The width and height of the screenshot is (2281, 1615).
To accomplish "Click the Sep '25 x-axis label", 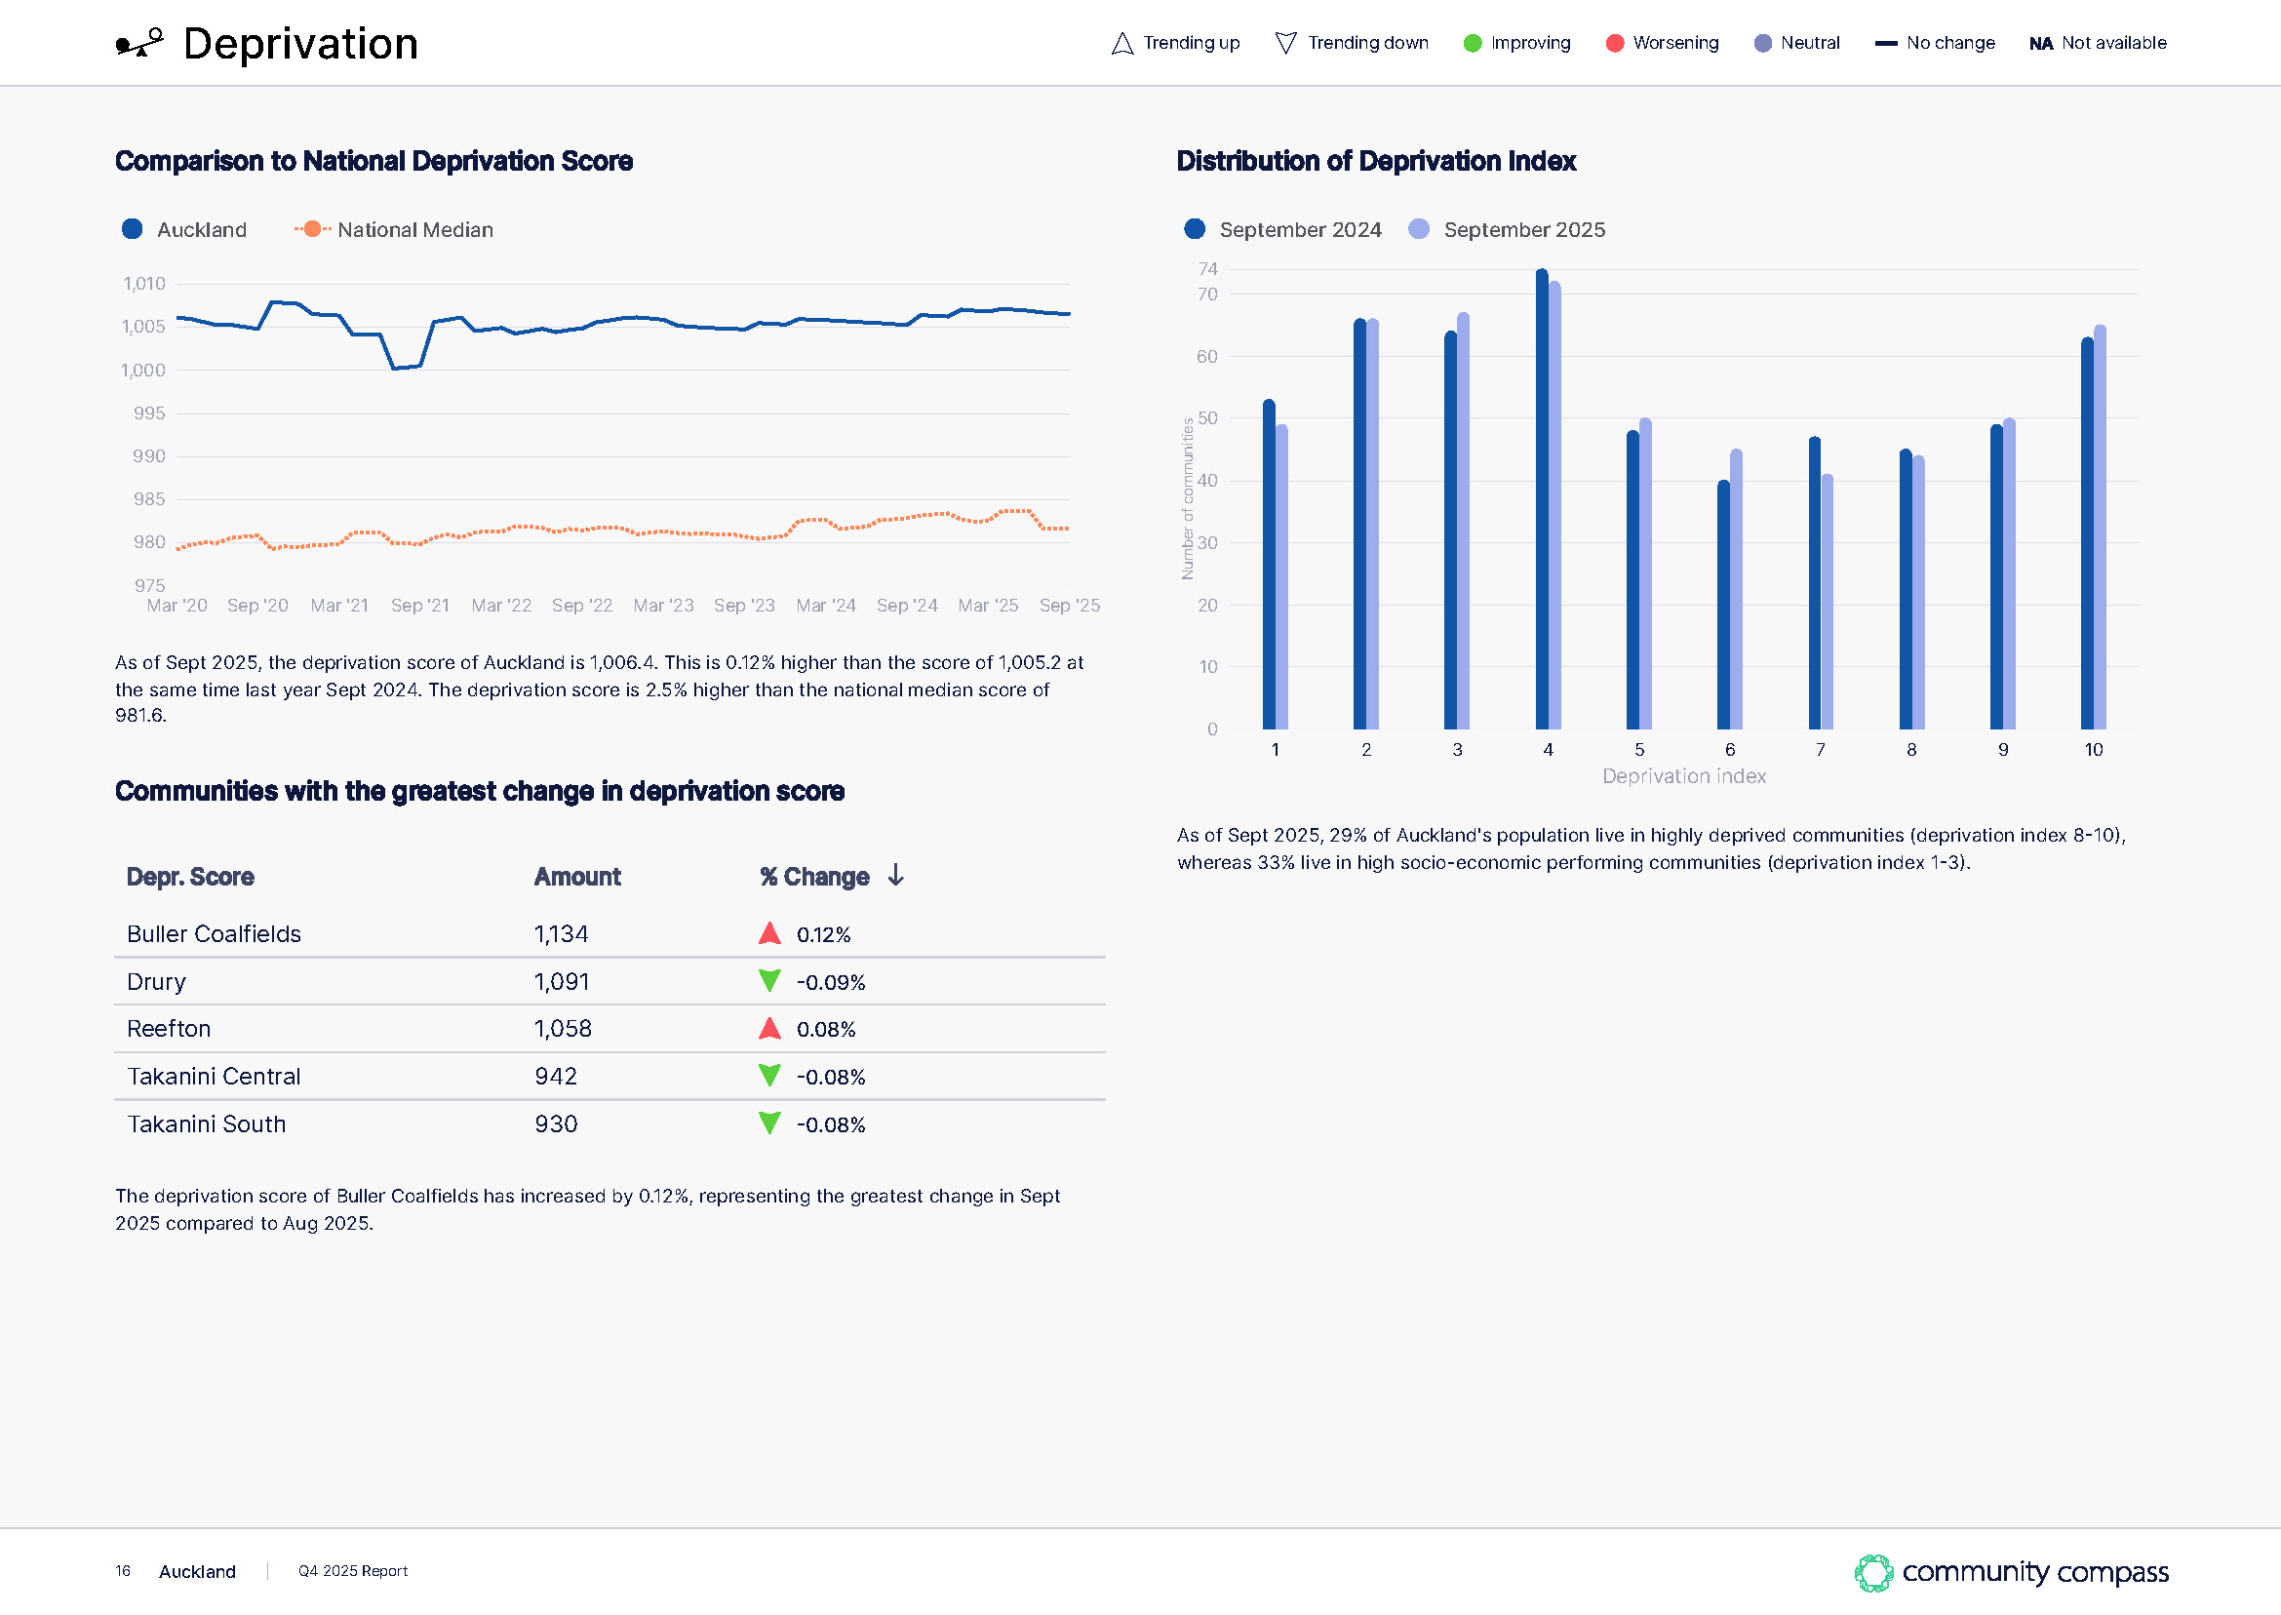I will coord(1069,605).
